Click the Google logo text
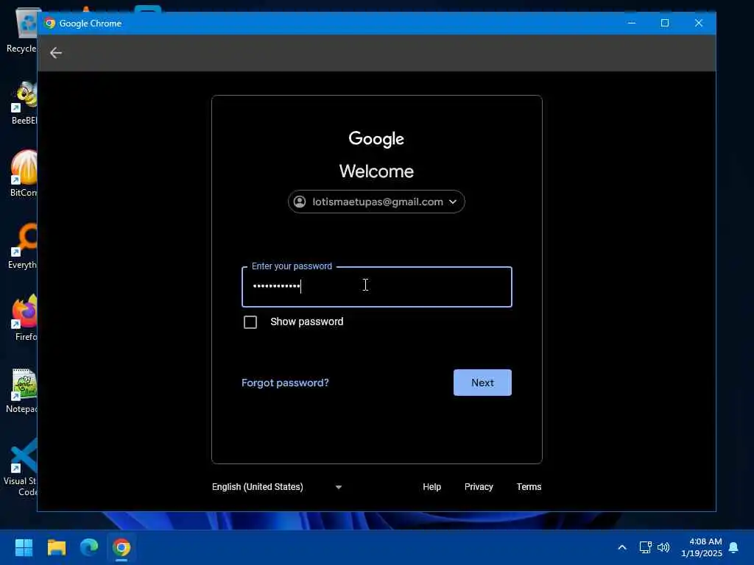Screen dimensions: 754x565 (x=376, y=139)
